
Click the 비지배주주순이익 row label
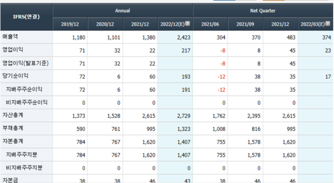pyautogui.click(x=27, y=102)
